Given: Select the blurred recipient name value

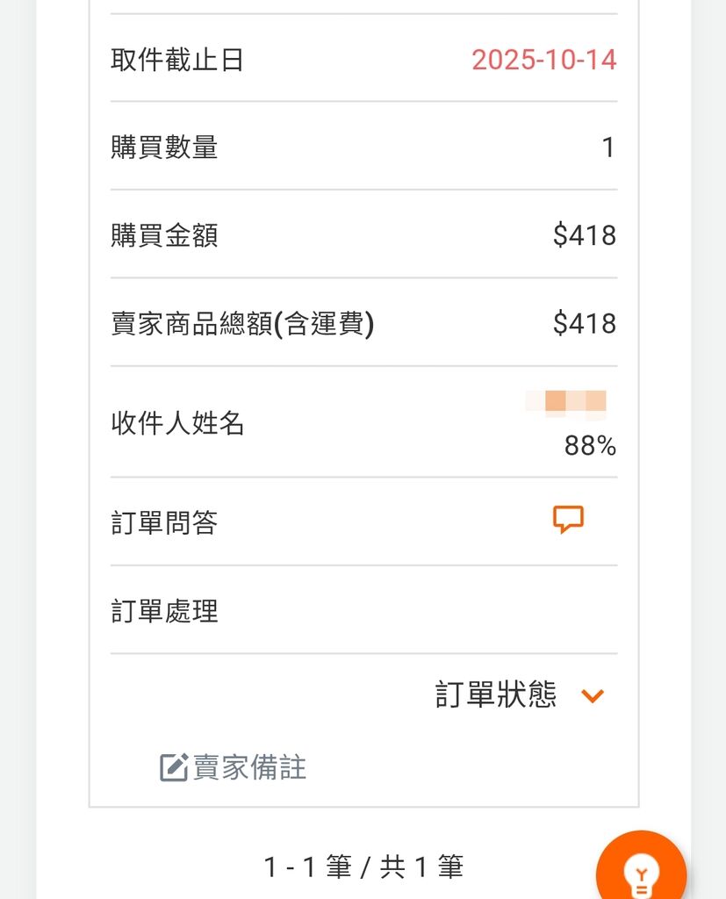Looking at the screenshot, I should tap(566, 401).
